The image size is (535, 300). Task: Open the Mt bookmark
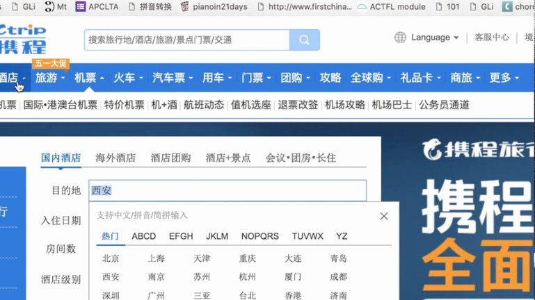pyautogui.click(x=56, y=6)
